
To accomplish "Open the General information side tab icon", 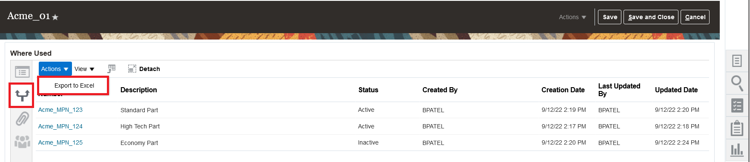I will [x=22, y=72].
